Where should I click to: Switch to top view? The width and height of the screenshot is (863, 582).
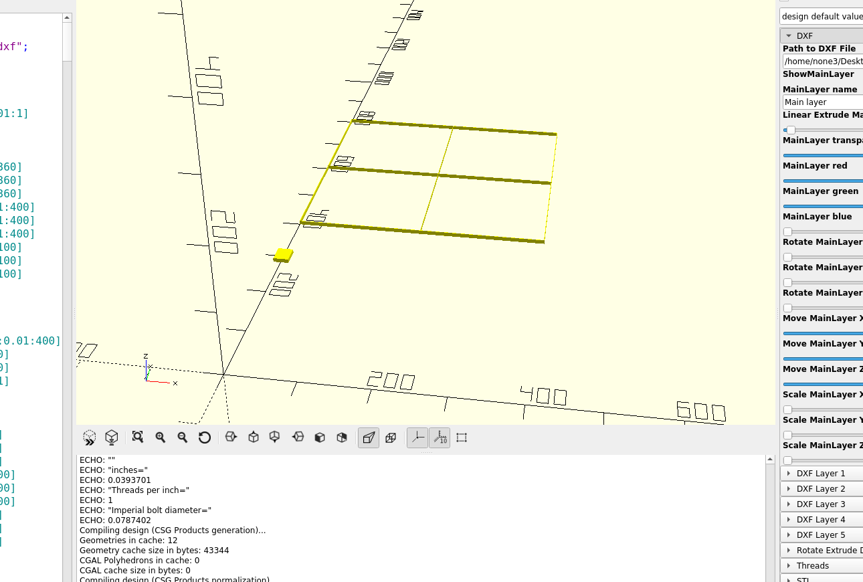click(253, 437)
